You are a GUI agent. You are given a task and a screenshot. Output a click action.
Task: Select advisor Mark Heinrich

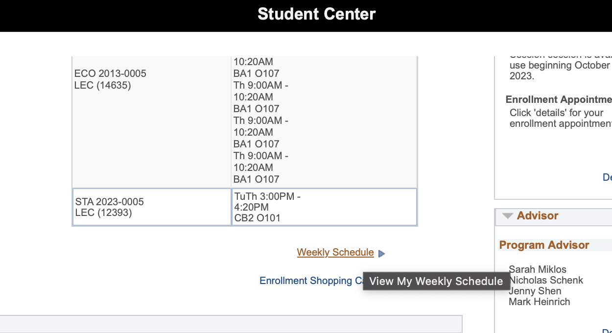tap(540, 302)
